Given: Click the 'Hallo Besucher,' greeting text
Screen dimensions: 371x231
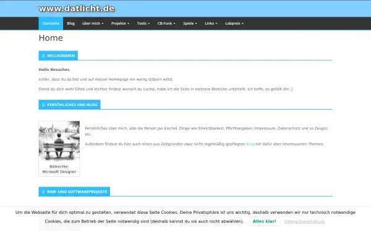Looking at the screenshot, I should 54,70.
